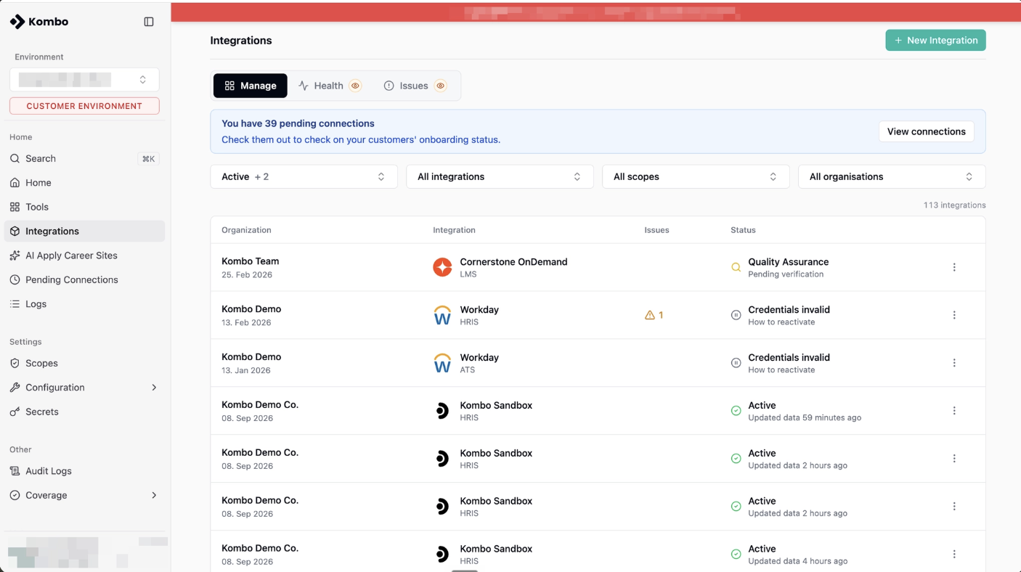Open Search in the sidebar
This screenshot has width=1021, height=572.
[x=84, y=158]
